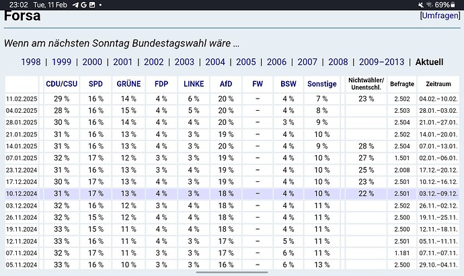The height and width of the screenshot is (276, 464).
Task: Click the BSW column header
Action: coord(288,84)
